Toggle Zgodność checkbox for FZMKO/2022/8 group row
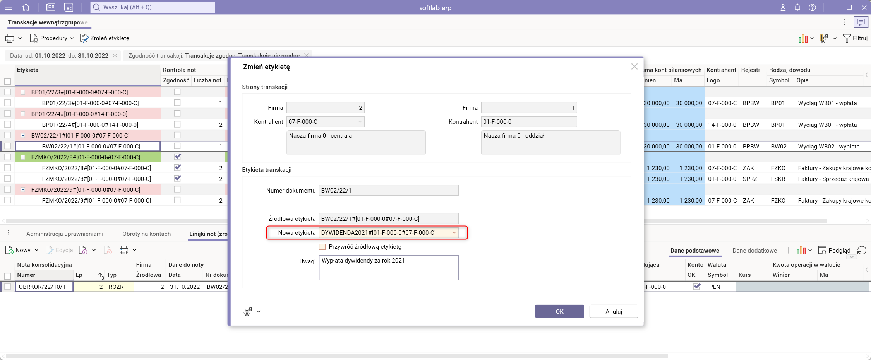Image resolution: width=871 pixels, height=360 pixels. pos(177,157)
